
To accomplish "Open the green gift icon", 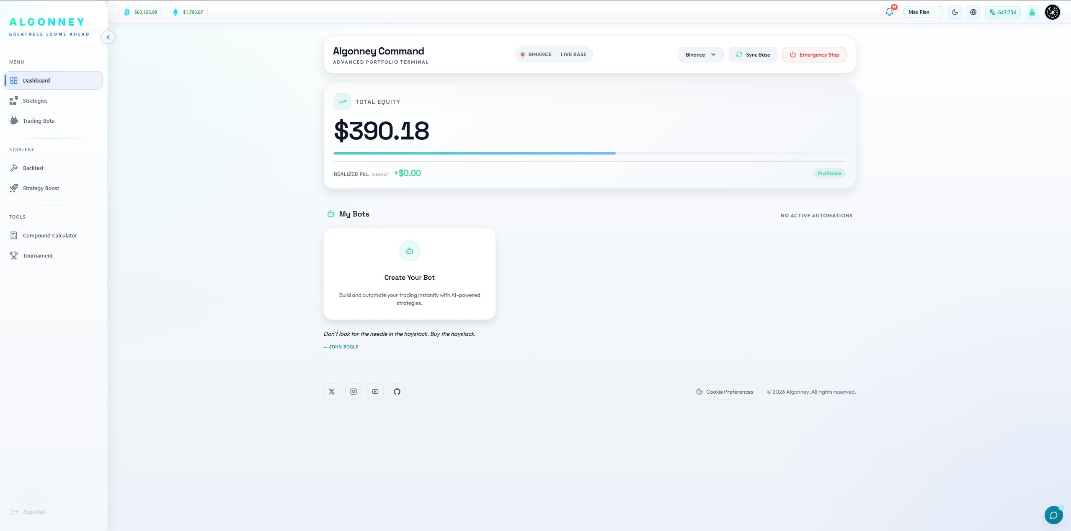I will (x=1032, y=12).
